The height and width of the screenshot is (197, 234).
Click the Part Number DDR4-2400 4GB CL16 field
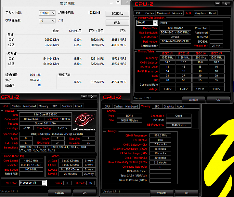click(x=175, y=41)
